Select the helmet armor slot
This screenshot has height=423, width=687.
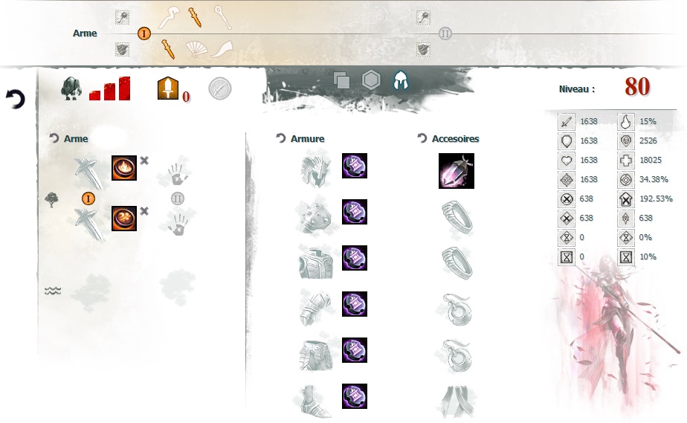coord(315,170)
